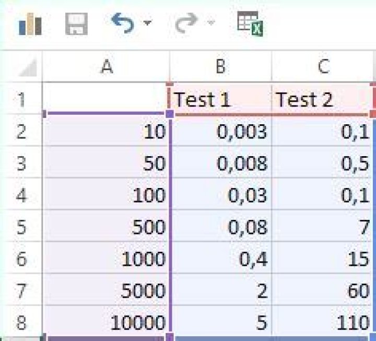The height and width of the screenshot is (341, 376).
Task: Select cell C2 in row 2
Action: coord(323,131)
